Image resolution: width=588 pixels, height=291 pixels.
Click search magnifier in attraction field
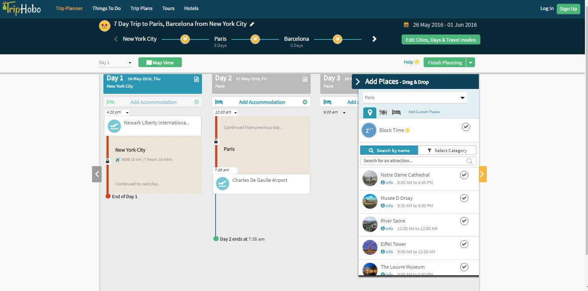(x=469, y=161)
